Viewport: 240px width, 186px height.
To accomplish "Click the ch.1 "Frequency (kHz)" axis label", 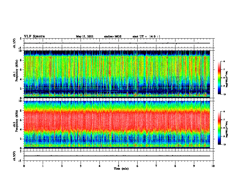I will [17, 71].
